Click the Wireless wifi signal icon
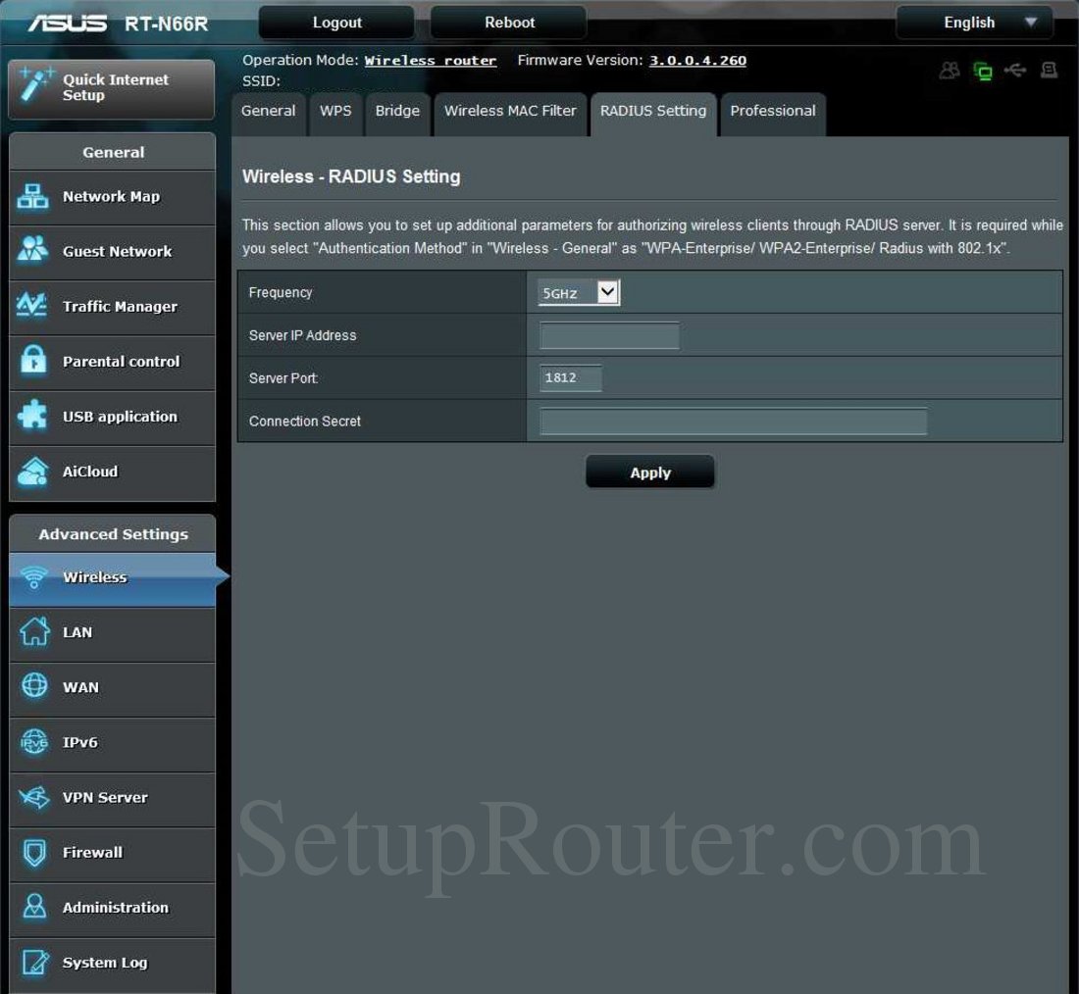Viewport: 1079px width, 994px height. coord(33,576)
